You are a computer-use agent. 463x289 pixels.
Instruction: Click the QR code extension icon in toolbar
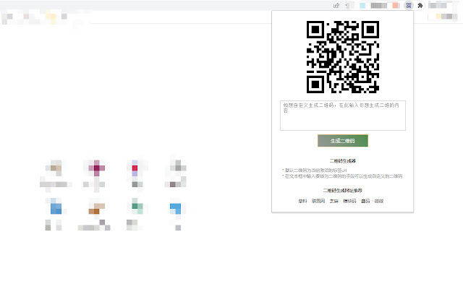point(408,6)
